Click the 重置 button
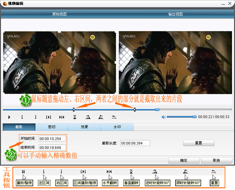This screenshot has width=235, height=190. (199, 143)
